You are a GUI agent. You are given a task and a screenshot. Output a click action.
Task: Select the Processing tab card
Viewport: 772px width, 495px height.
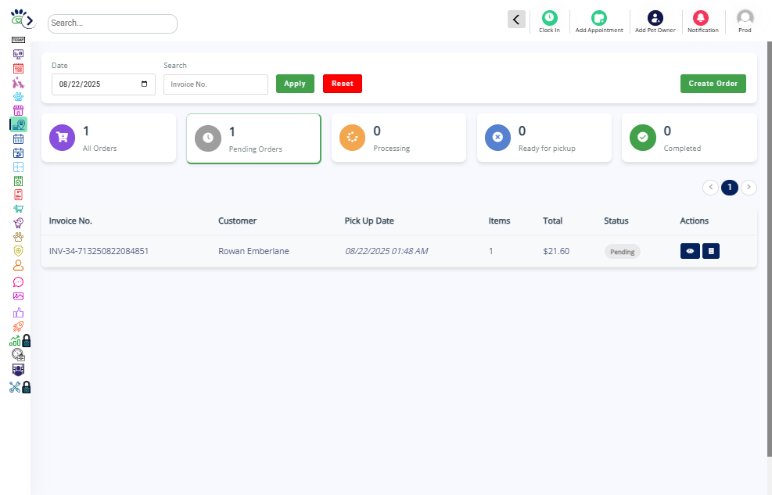coord(399,138)
